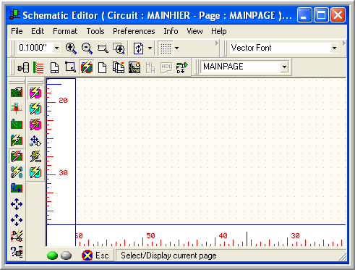Click the green grid with red cross icon
Image resolution: width=355 pixels, height=270 pixels.
[x=17, y=109]
